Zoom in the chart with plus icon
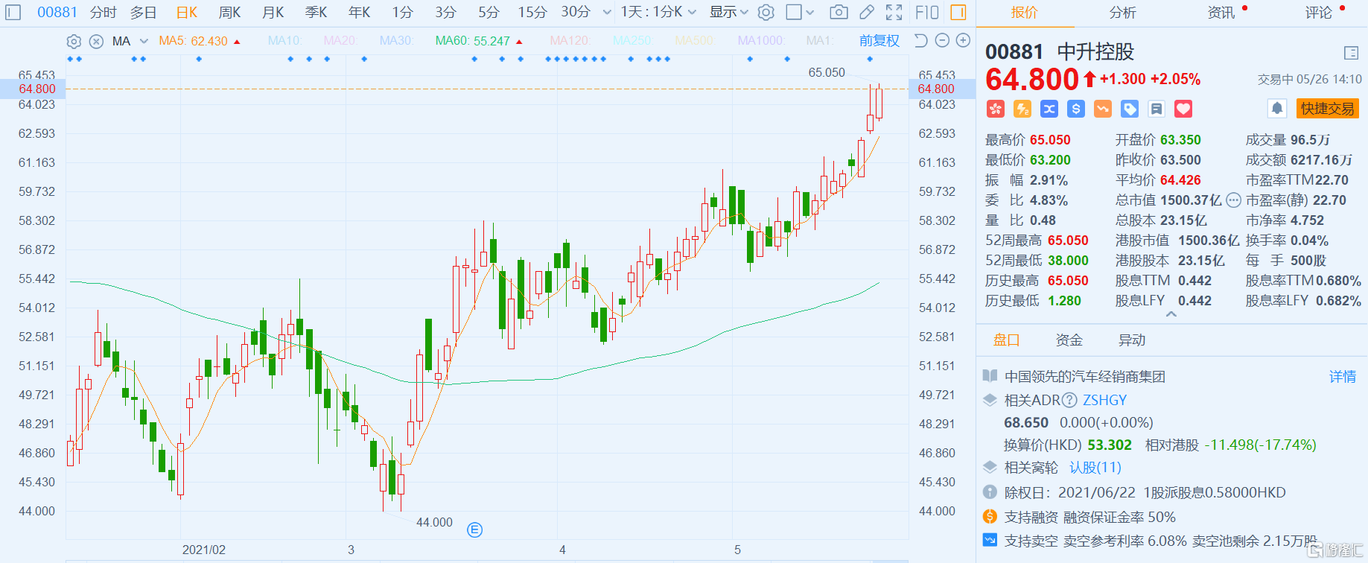 tap(963, 40)
